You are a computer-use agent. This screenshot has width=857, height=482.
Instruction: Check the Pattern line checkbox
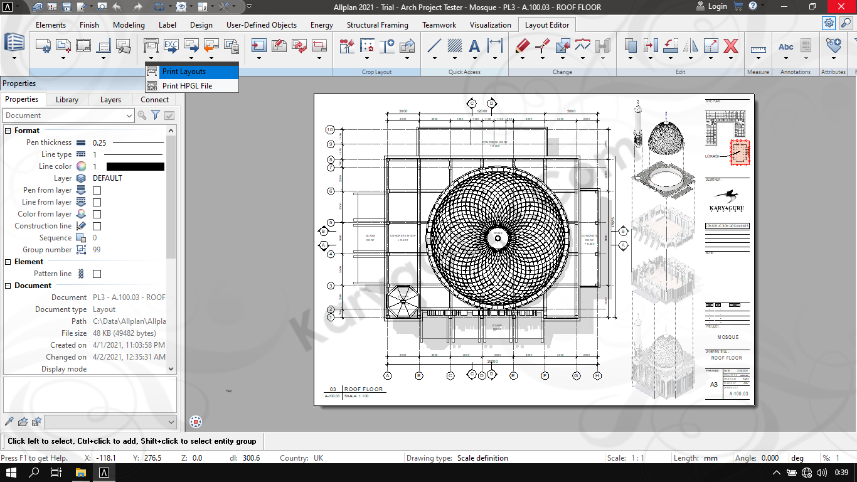coord(97,274)
